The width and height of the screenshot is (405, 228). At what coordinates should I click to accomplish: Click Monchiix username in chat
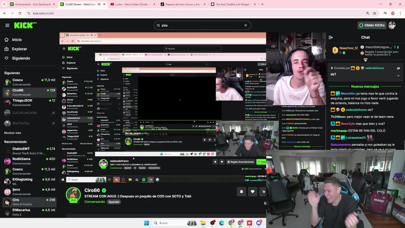tap(348, 93)
